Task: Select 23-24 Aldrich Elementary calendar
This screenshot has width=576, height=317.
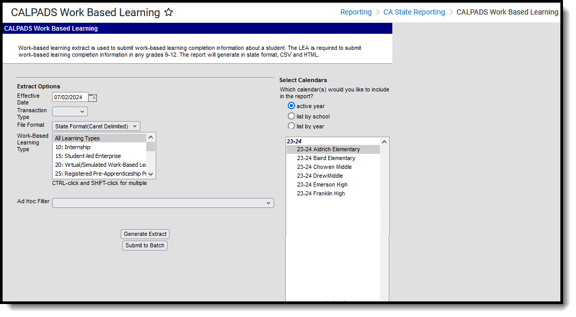Action: click(333, 149)
